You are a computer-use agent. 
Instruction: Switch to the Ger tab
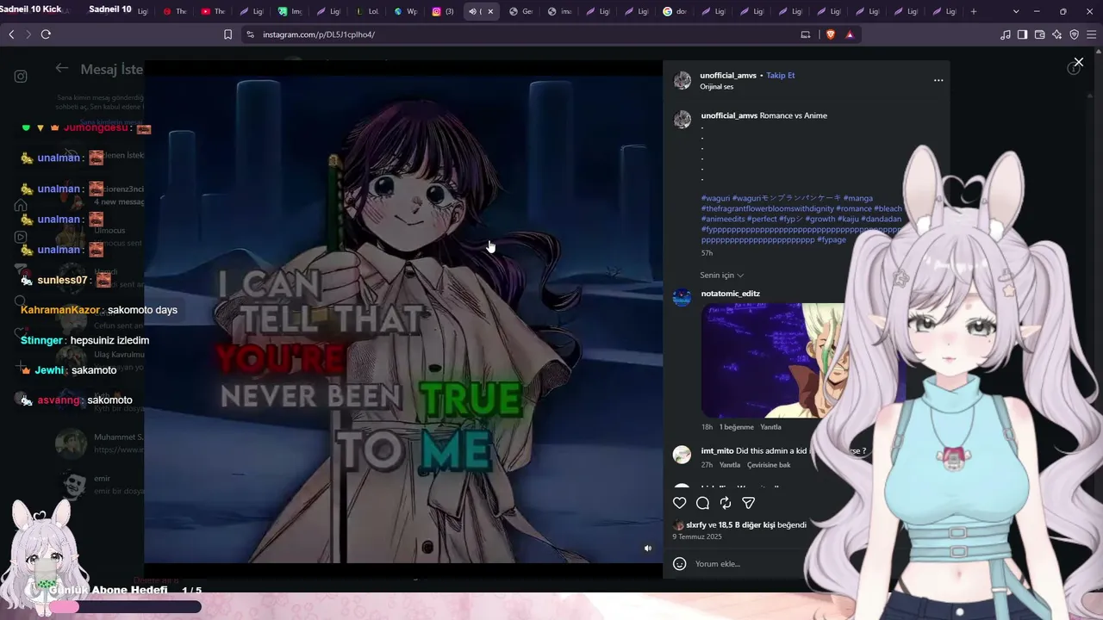(520, 11)
